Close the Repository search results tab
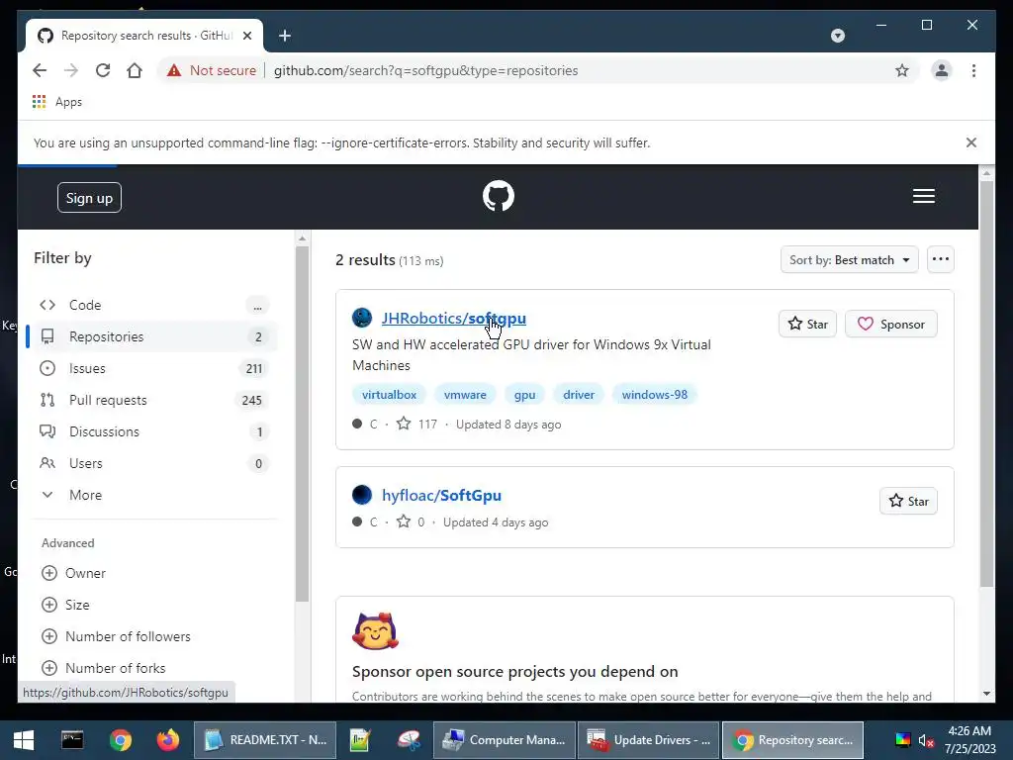 pos(246,36)
